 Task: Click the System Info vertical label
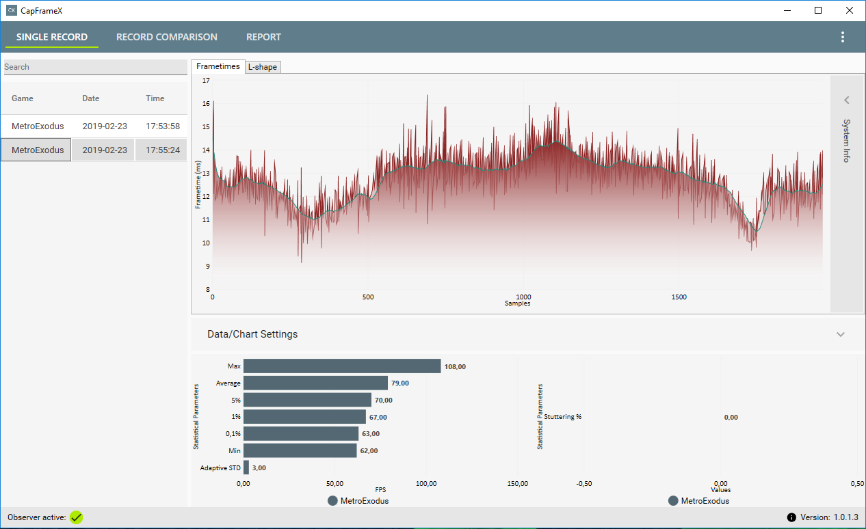(846, 140)
